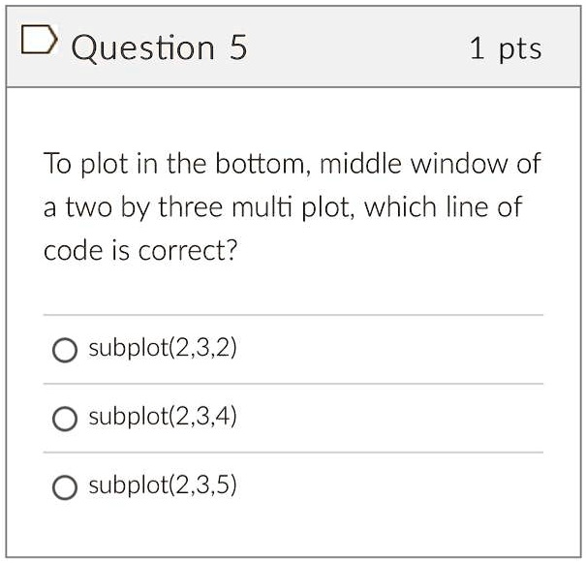Click the subplot(2,3,5) answer label text
Image resolution: width=586 pixels, height=563 pixels.
coord(163,485)
